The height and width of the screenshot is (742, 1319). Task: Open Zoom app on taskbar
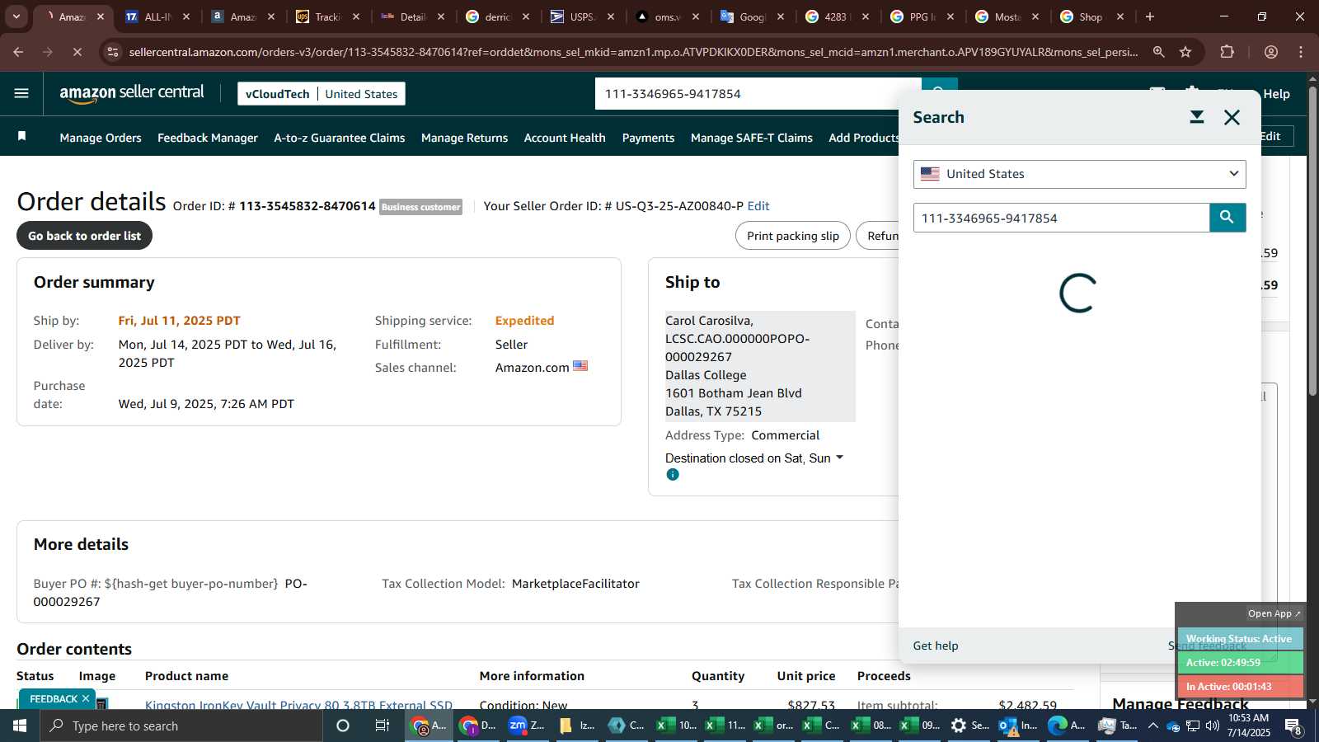526,726
